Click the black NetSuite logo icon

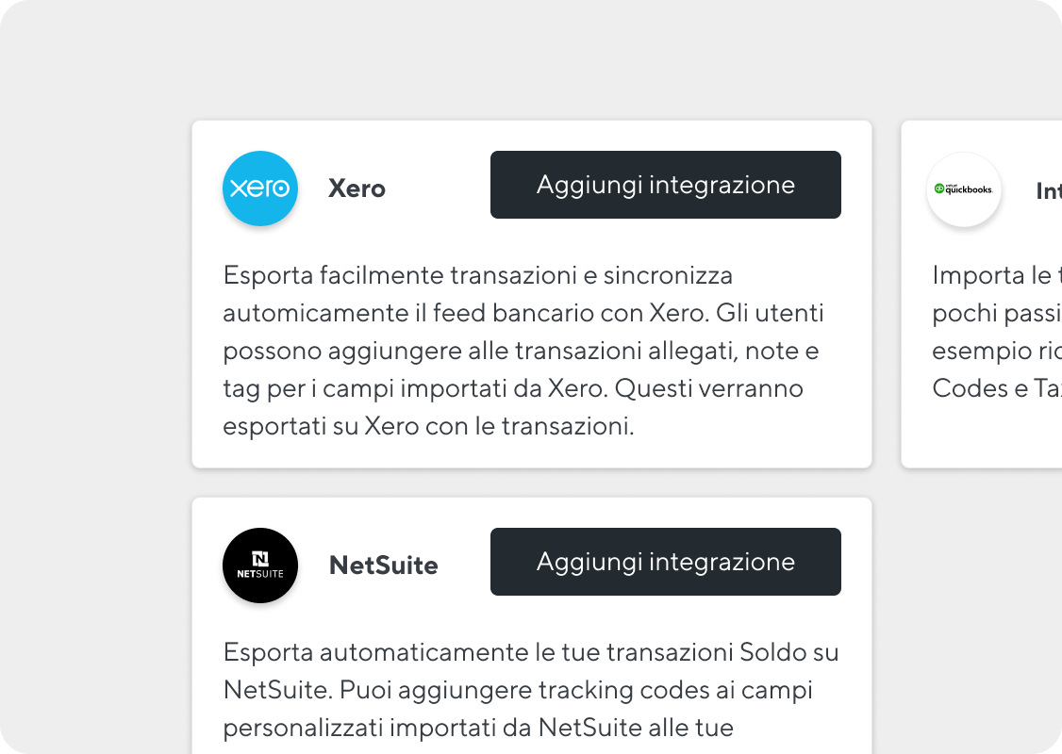pos(260,565)
